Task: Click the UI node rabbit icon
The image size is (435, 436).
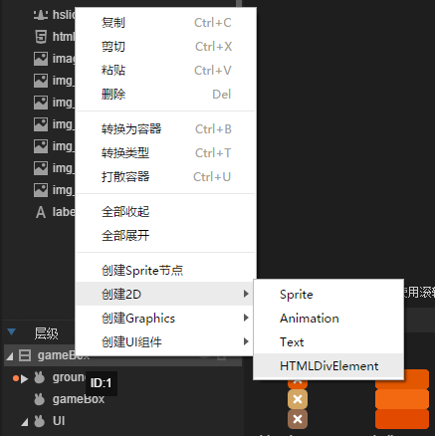Action: click(40, 421)
